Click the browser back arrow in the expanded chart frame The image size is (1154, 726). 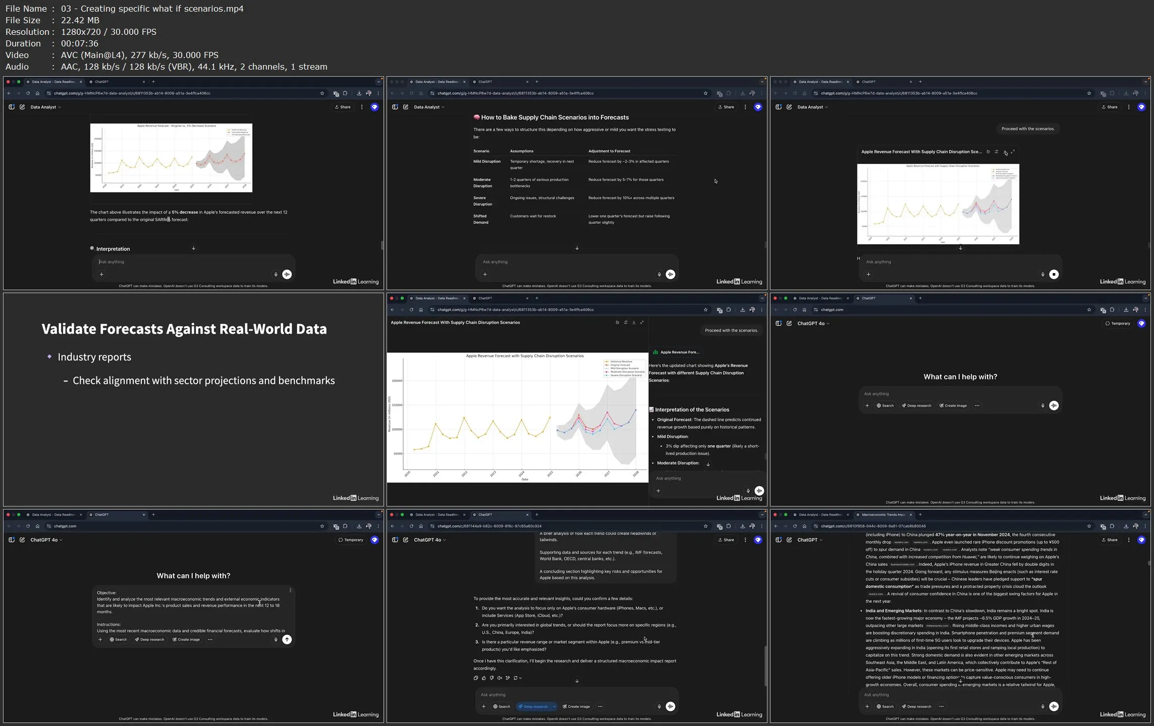[x=393, y=310]
